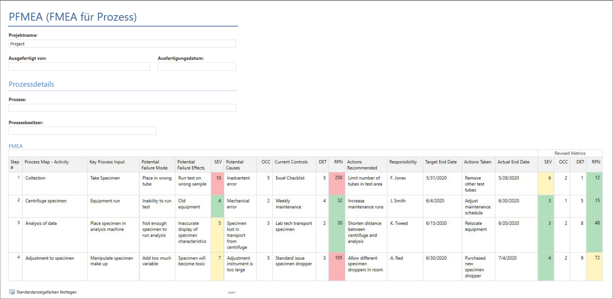Select the Ausgefertigt von input field

(79, 66)
